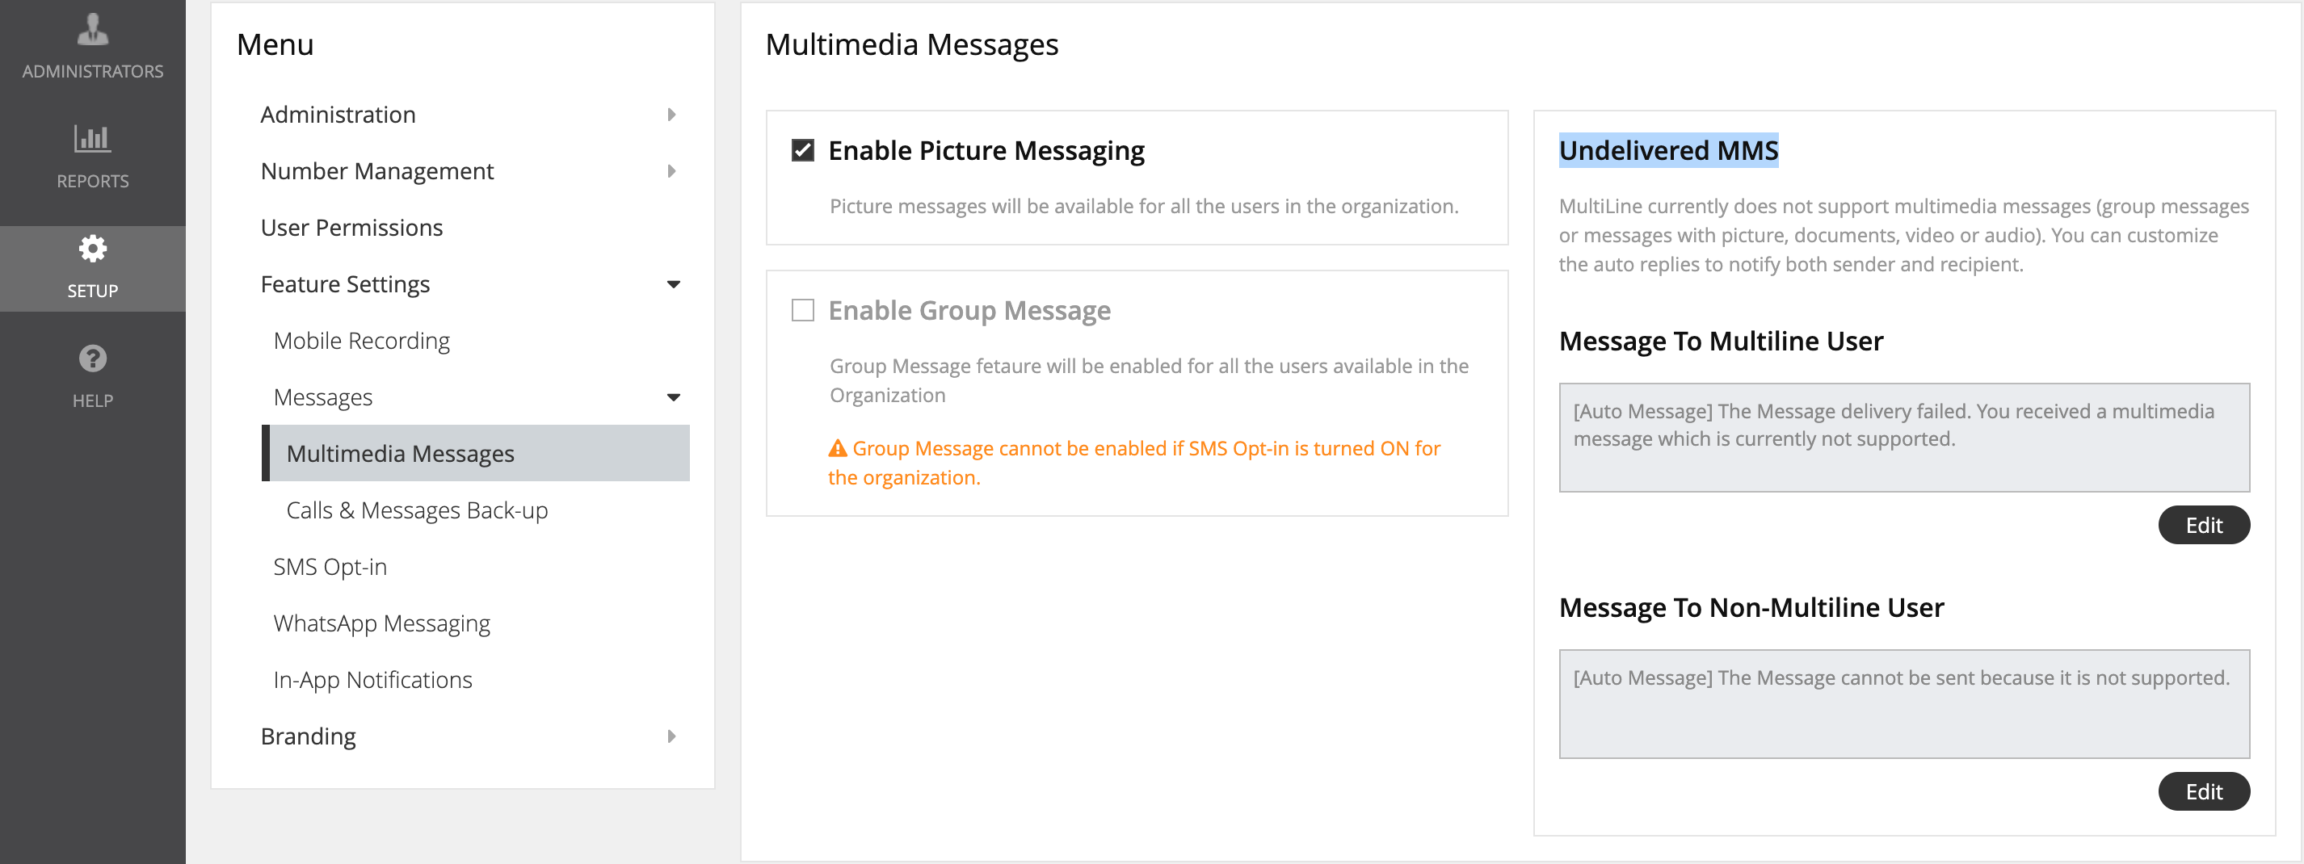Edit the Message To Multiline User text
The image size is (2304, 864).
point(2203,525)
